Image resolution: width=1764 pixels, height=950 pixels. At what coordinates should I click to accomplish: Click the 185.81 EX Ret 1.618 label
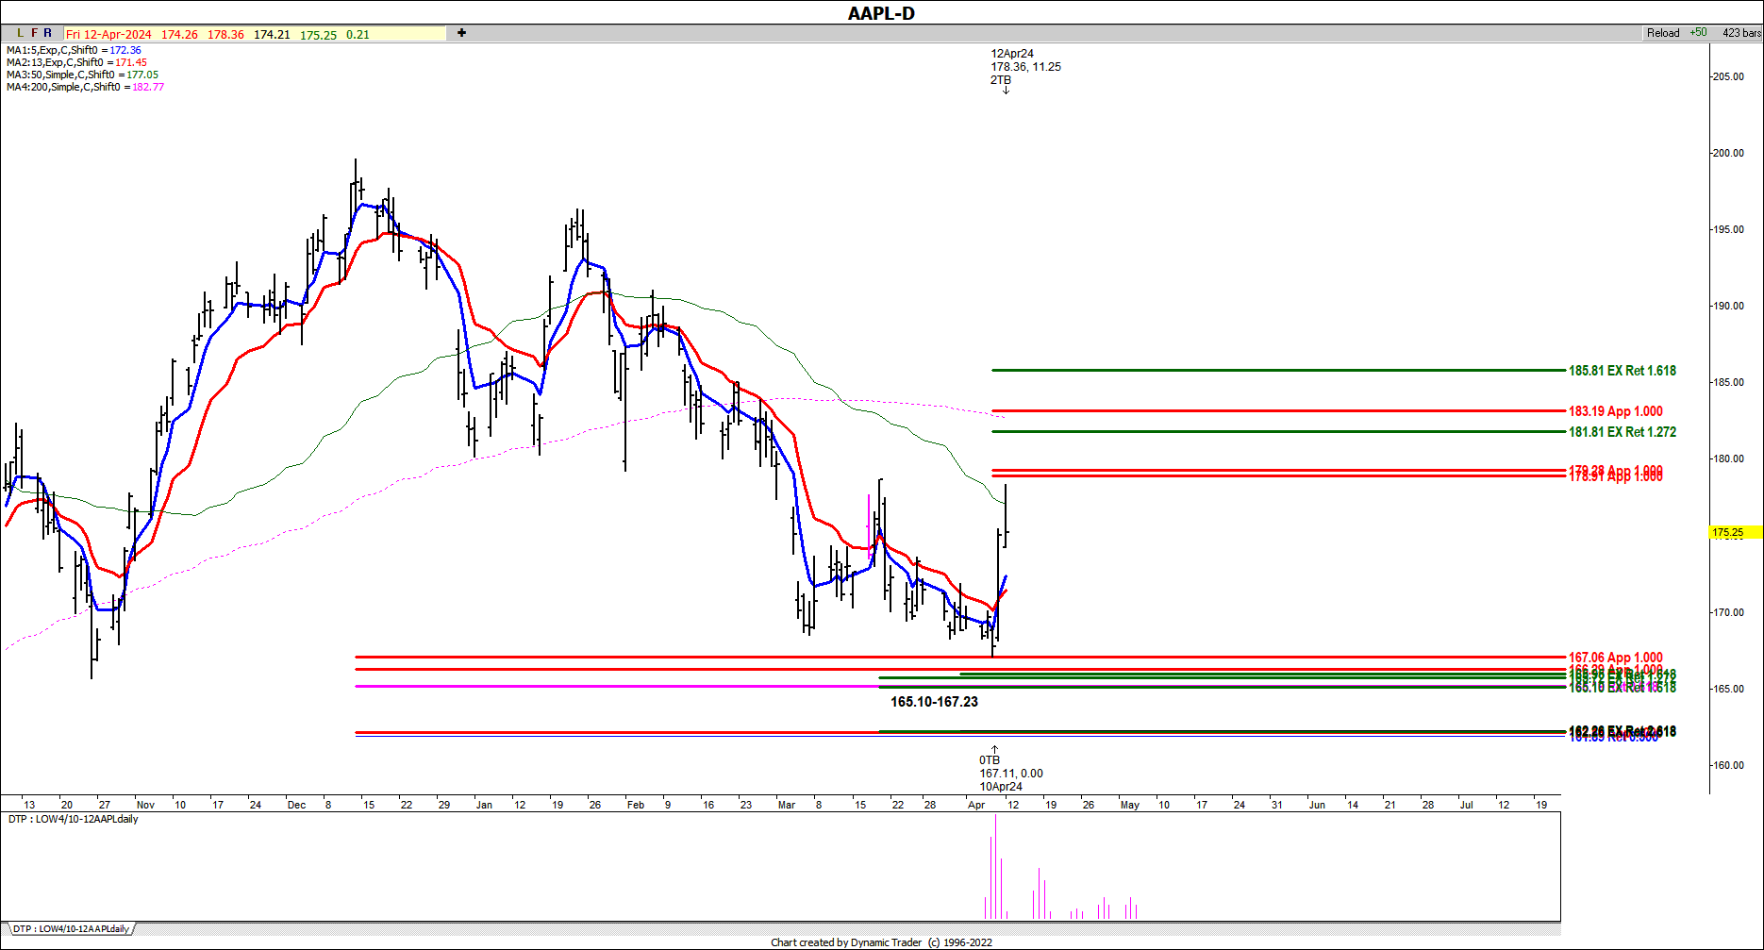pyautogui.click(x=1623, y=371)
